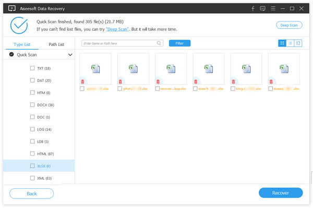This screenshot has height=208, width=313.
Task: Check the HTM (8) checkbox
Action: [x=32, y=93]
